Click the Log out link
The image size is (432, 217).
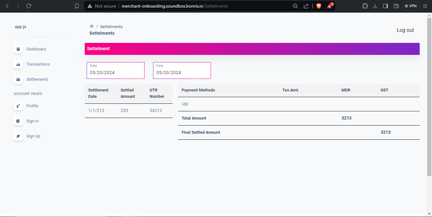405,30
